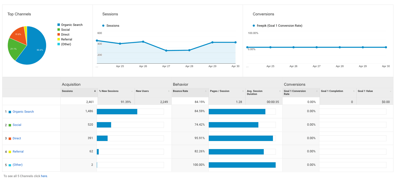Click the here link to see all 5 channels

[44, 176]
